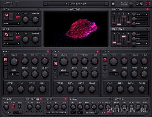Turn off OSC 2 power LED
The height and width of the screenshot is (117, 152).
[98, 51]
